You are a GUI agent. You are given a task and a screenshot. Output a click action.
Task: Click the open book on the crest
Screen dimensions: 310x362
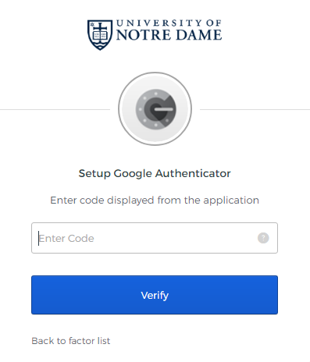[x=100, y=36]
